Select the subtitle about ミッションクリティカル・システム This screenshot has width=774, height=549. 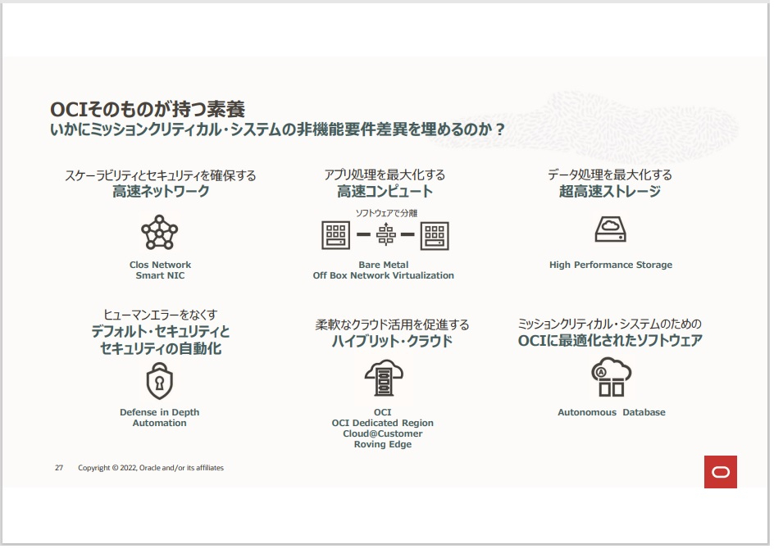coord(279,131)
